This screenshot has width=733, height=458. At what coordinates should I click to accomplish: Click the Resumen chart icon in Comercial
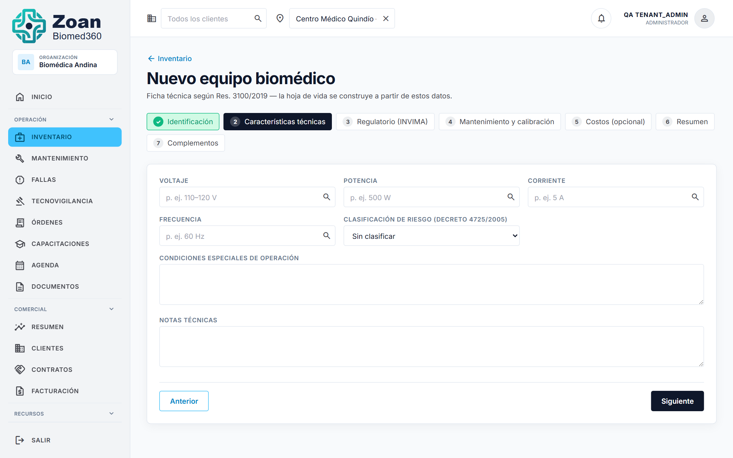click(20, 327)
